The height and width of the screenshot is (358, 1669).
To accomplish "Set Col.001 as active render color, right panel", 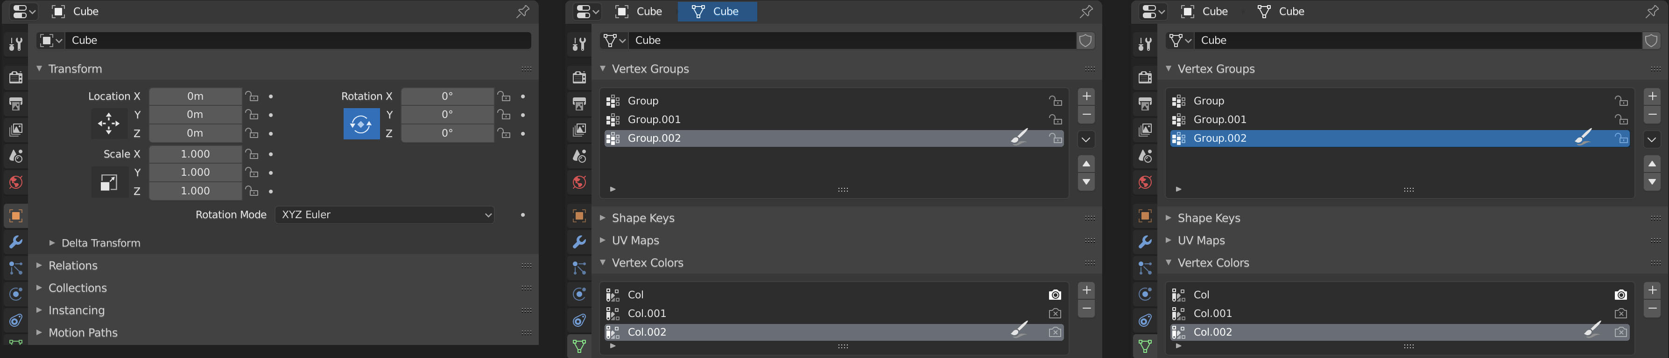I will click(1620, 313).
